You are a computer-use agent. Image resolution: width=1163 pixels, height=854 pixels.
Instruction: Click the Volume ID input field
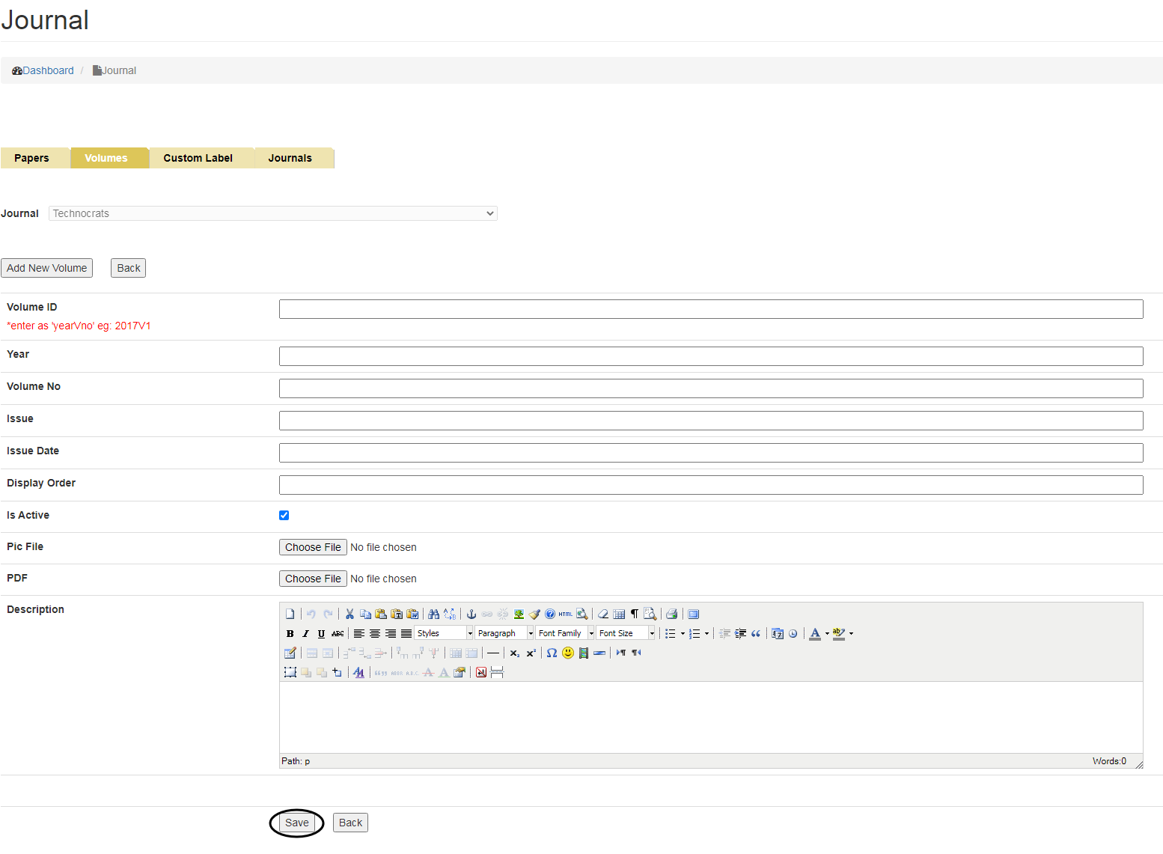tap(710, 310)
